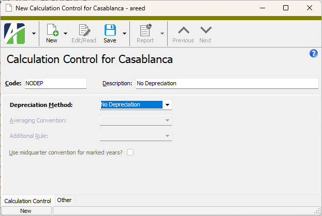Viewport: 322px width, 216px height.
Task: Go to Next record arrow
Action: pos(206,30)
